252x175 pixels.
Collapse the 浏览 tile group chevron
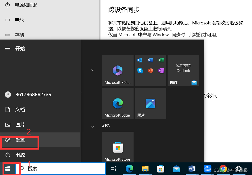pyautogui.click(x=93, y=127)
